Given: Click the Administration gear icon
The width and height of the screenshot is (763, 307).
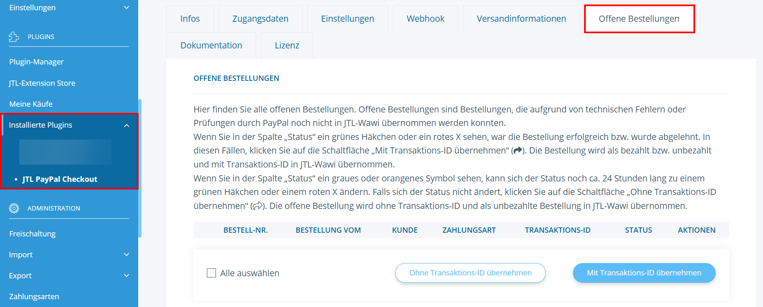Looking at the screenshot, I should [14, 208].
